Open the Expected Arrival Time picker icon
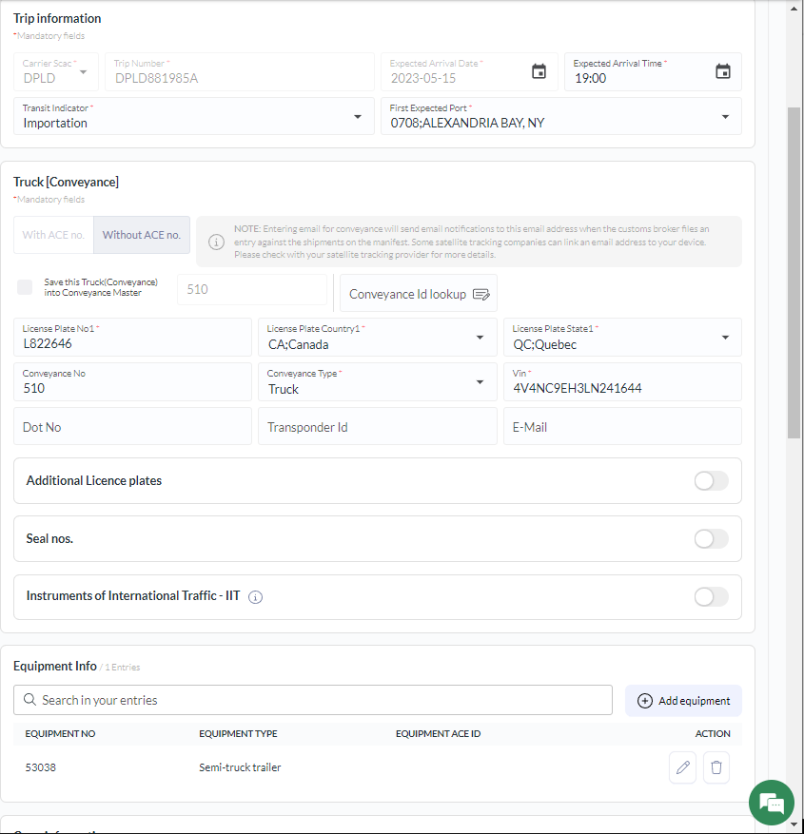This screenshot has width=804, height=834. pyautogui.click(x=723, y=71)
